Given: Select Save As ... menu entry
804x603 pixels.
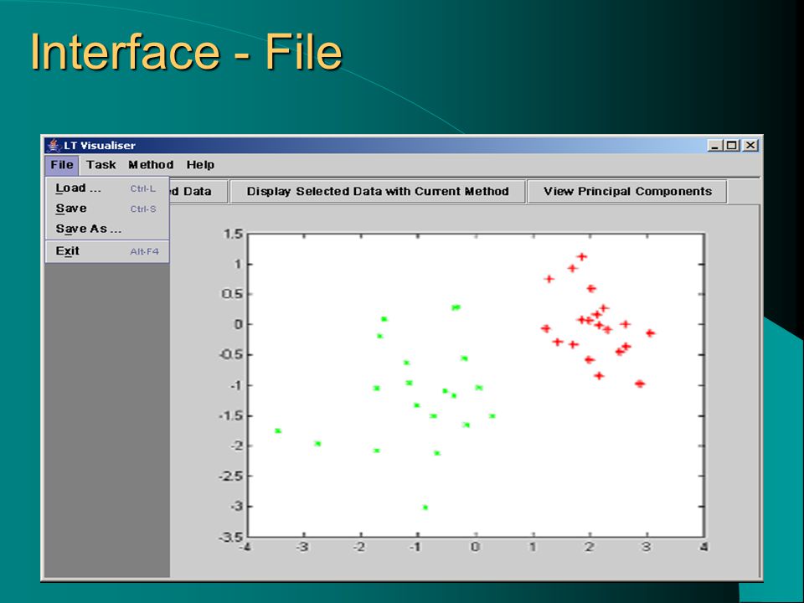Looking at the screenshot, I should point(107,229).
